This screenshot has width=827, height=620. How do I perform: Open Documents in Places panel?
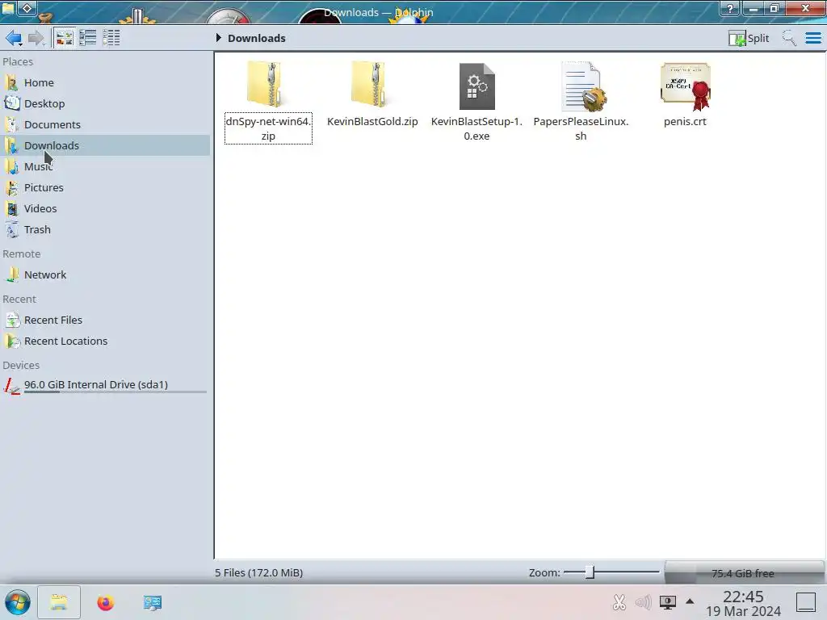click(106, 125)
